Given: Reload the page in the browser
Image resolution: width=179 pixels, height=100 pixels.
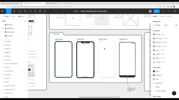Looking at the screenshot, I should 8,7.
